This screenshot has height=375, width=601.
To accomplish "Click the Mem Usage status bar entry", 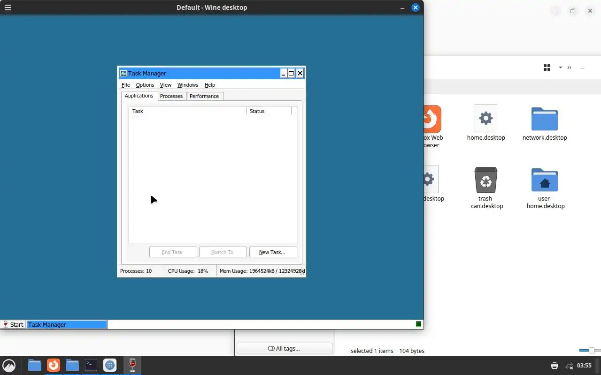I will tap(262, 271).
